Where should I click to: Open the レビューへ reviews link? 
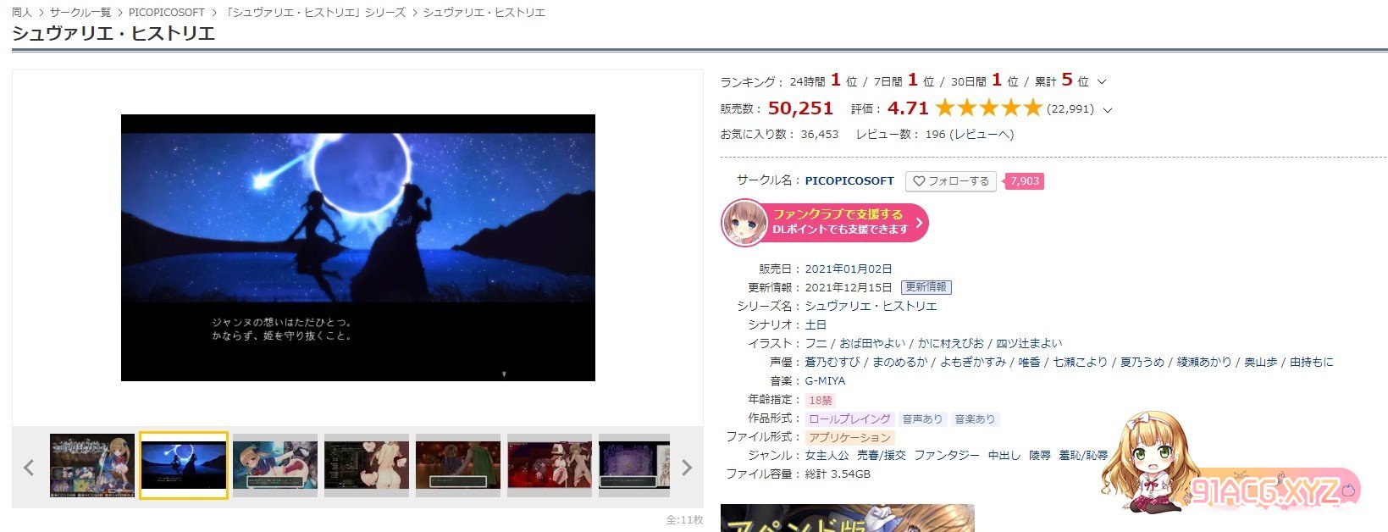click(x=982, y=134)
